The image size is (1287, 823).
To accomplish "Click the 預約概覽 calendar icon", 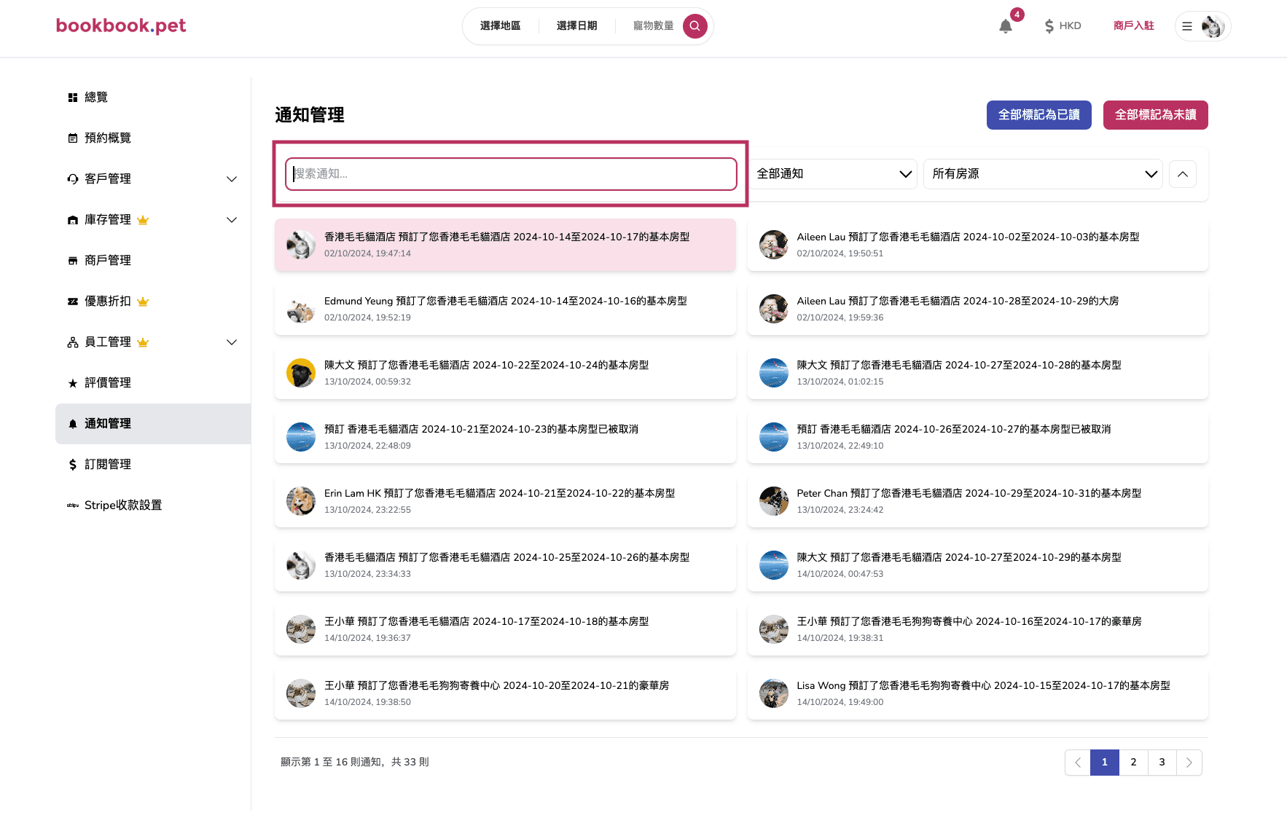I will [73, 138].
